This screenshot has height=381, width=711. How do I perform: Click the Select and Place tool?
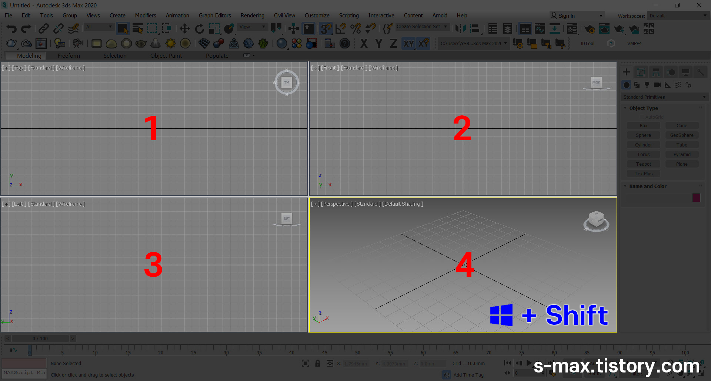pyautogui.click(x=229, y=28)
